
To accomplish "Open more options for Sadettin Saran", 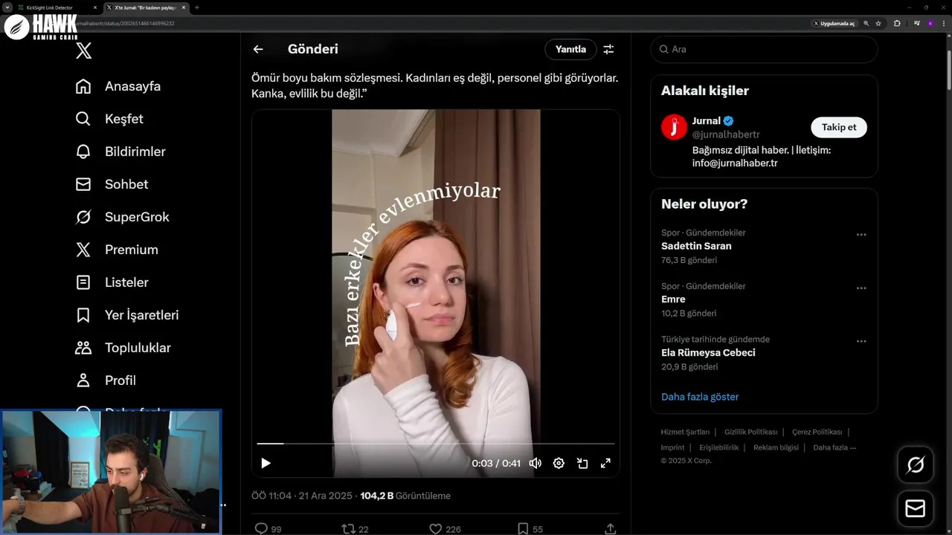I will tap(861, 235).
